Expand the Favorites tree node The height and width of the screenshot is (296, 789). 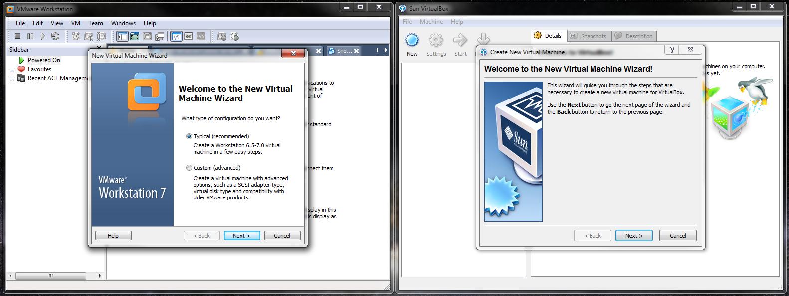point(12,70)
